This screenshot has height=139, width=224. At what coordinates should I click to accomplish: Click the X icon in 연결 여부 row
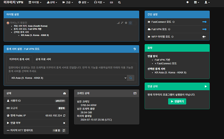[x=64, y=123]
